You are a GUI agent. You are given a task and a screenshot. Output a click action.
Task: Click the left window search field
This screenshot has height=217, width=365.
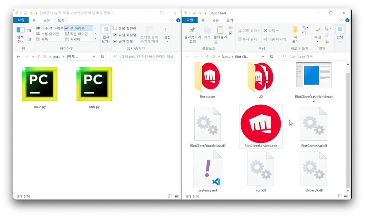144,57
